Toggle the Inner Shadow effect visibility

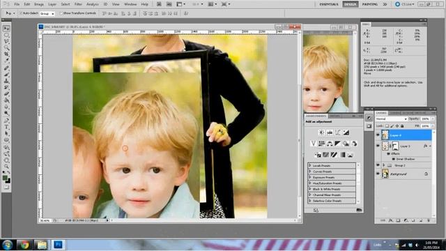pyautogui.click(x=394, y=159)
